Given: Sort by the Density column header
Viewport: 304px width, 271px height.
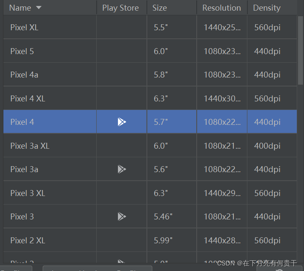Looking at the screenshot, I should pyautogui.click(x=272, y=8).
